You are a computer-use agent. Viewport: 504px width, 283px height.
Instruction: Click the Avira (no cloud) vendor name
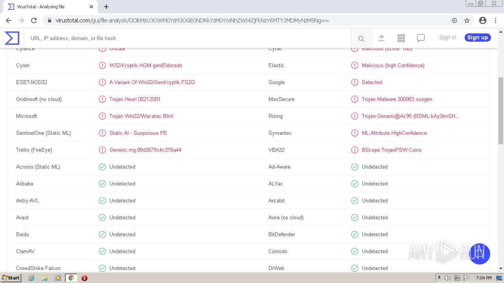coord(286,218)
